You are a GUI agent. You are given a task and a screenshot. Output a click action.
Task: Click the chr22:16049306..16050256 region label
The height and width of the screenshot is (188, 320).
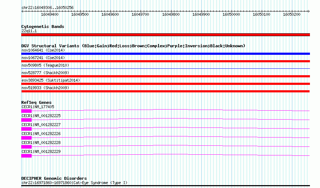(x=47, y=8)
